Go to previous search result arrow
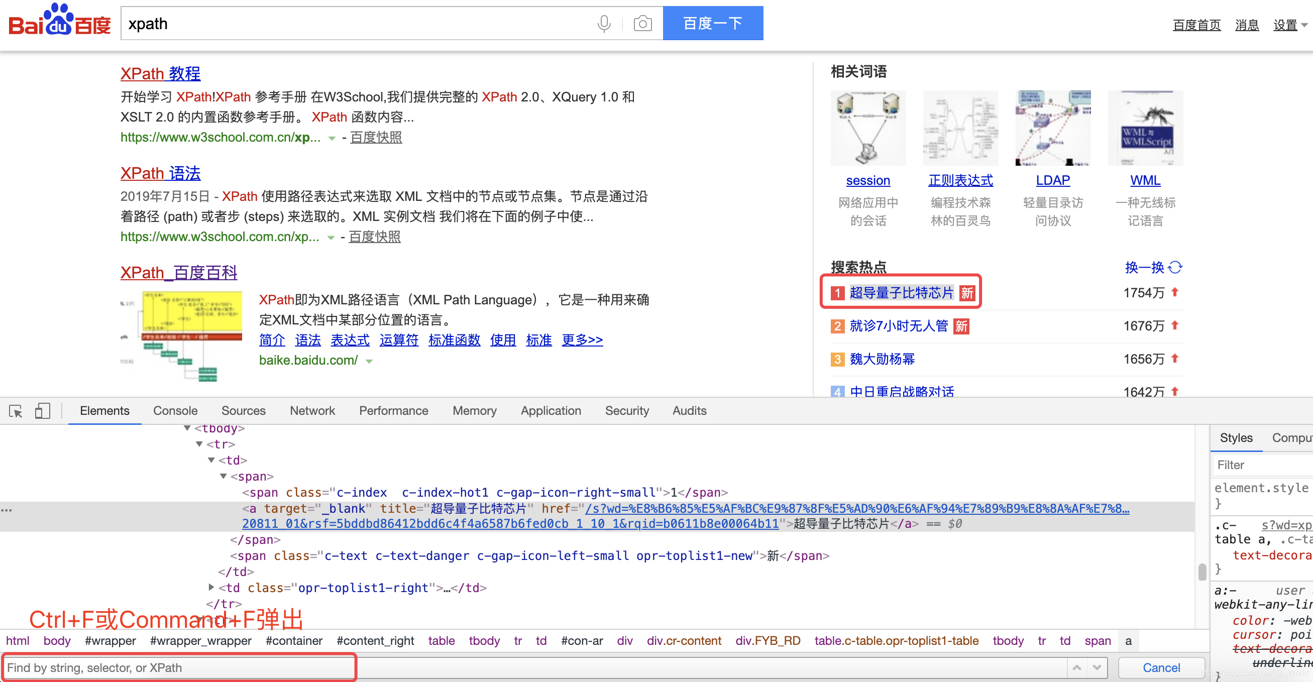Image resolution: width=1313 pixels, height=682 pixels. pyautogui.click(x=1077, y=667)
